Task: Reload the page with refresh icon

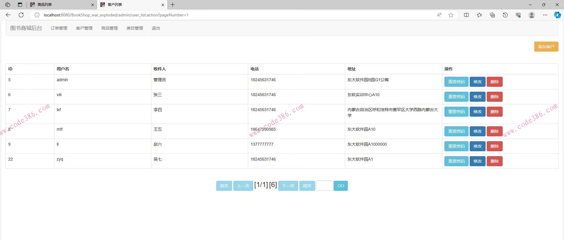Action: [x=21, y=15]
